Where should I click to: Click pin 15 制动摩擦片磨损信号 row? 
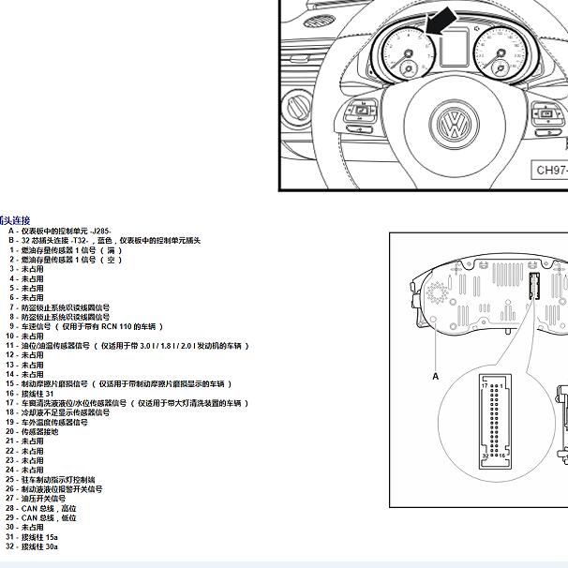pos(119,383)
